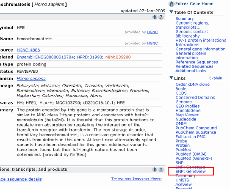Open the Conserved Domains link
The width and height of the screenshot is (230, 189).
195,98
